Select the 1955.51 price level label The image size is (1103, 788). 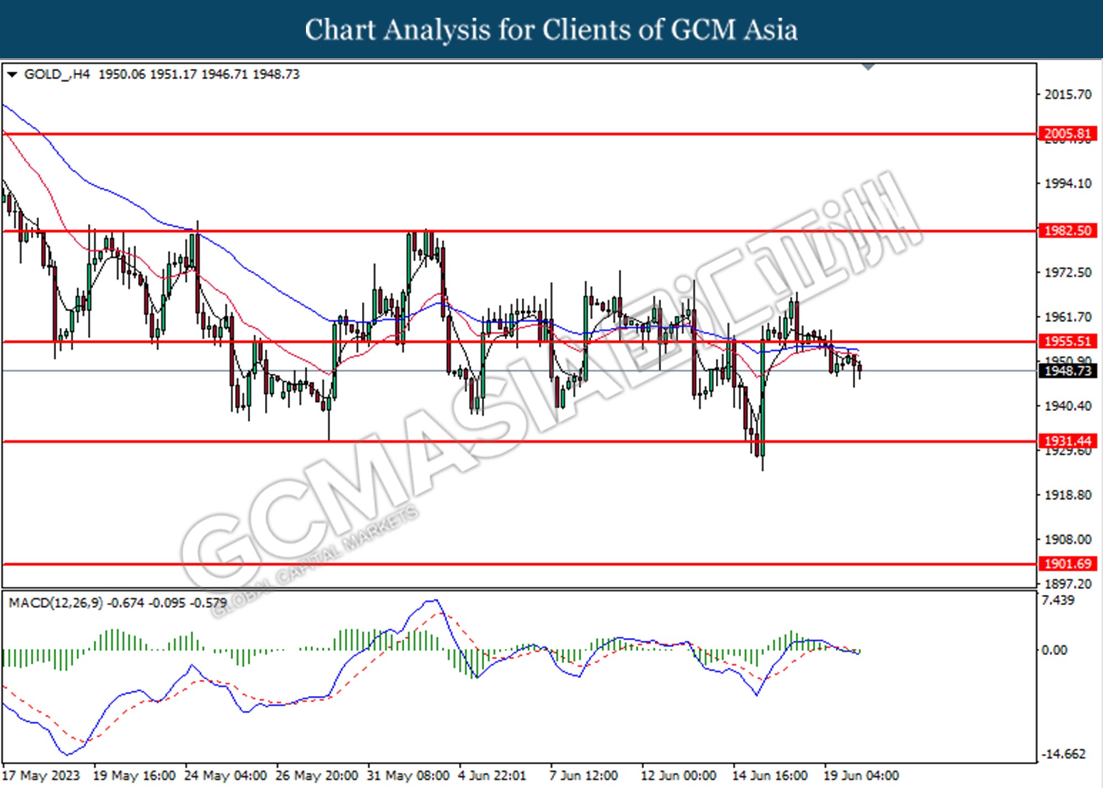tap(1068, 342)
